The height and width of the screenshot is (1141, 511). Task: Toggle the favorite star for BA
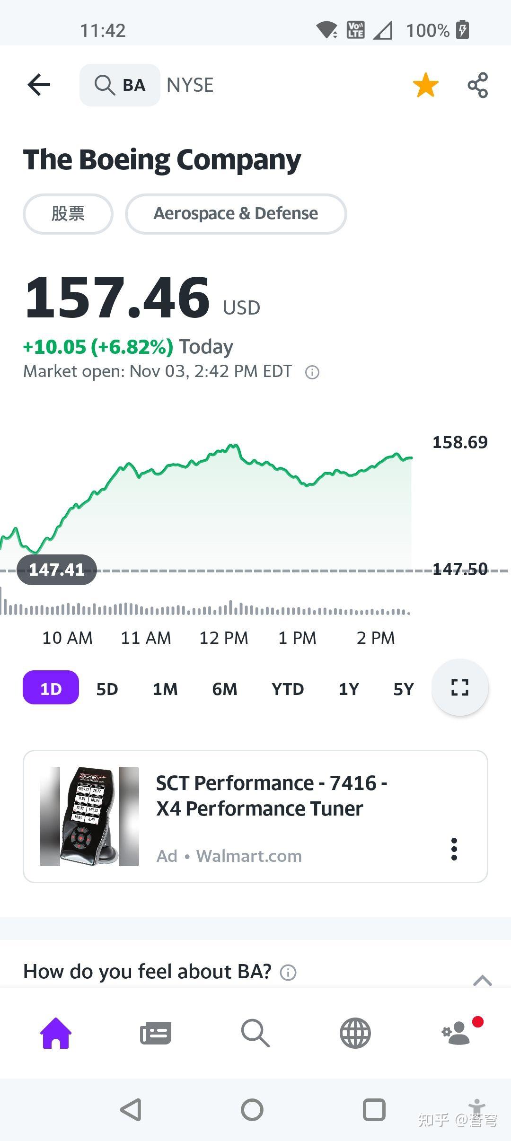point(425,85)
